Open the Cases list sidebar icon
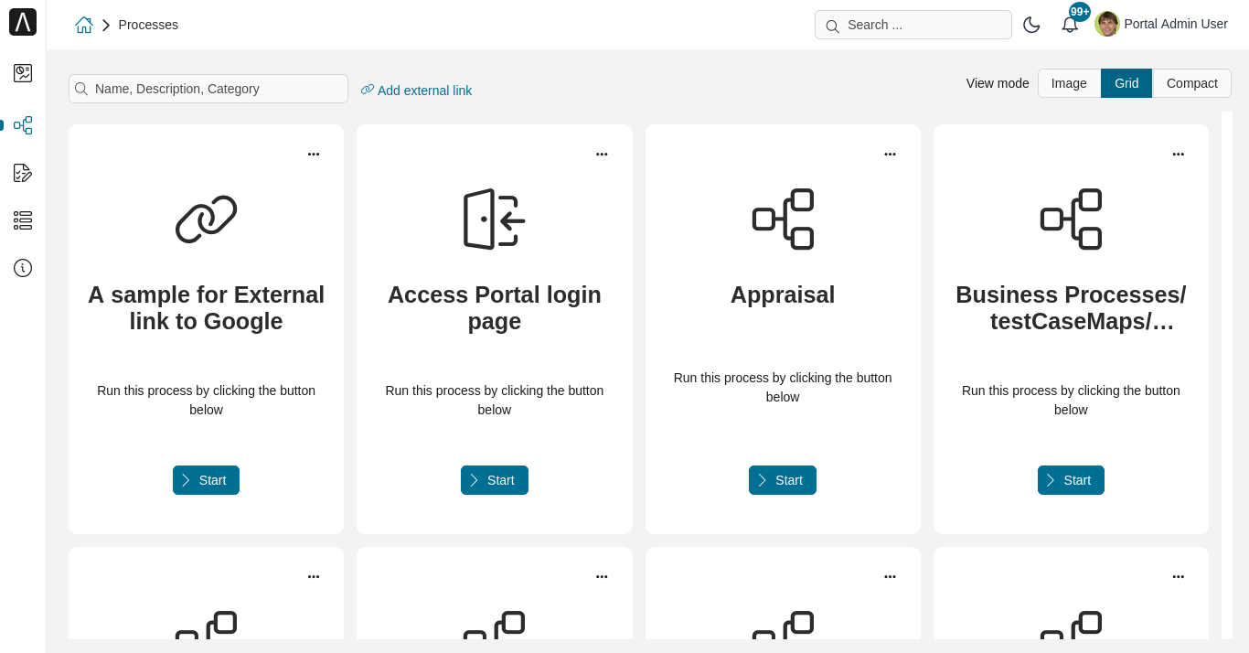Viewport: 1249px width, 653px height. tap(23, 220)
